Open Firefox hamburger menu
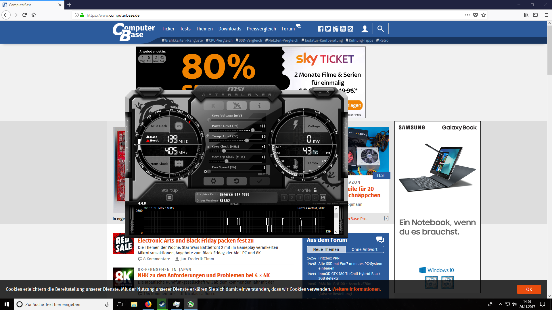 coord(546,15)
